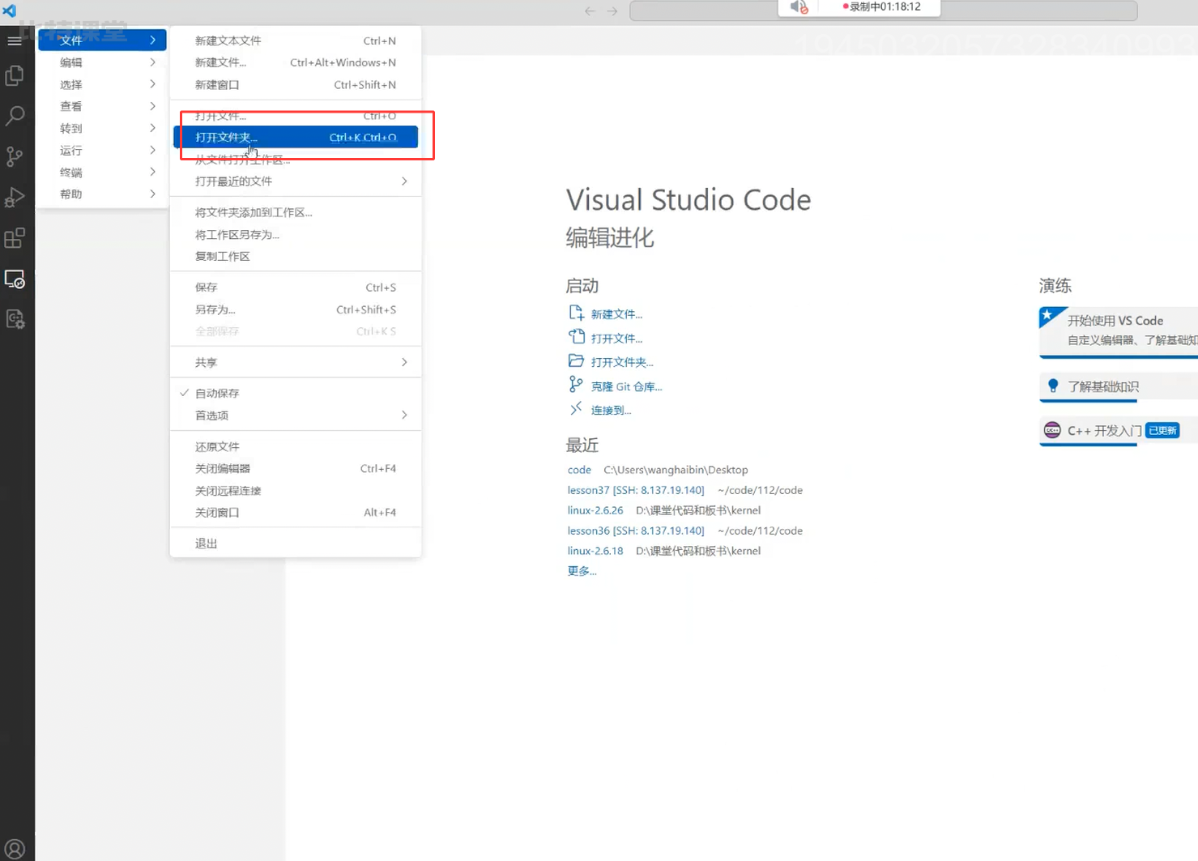Expand the 帮助 submenu
The height and width of the screenshot is (861, 1198).
[102, 194]
